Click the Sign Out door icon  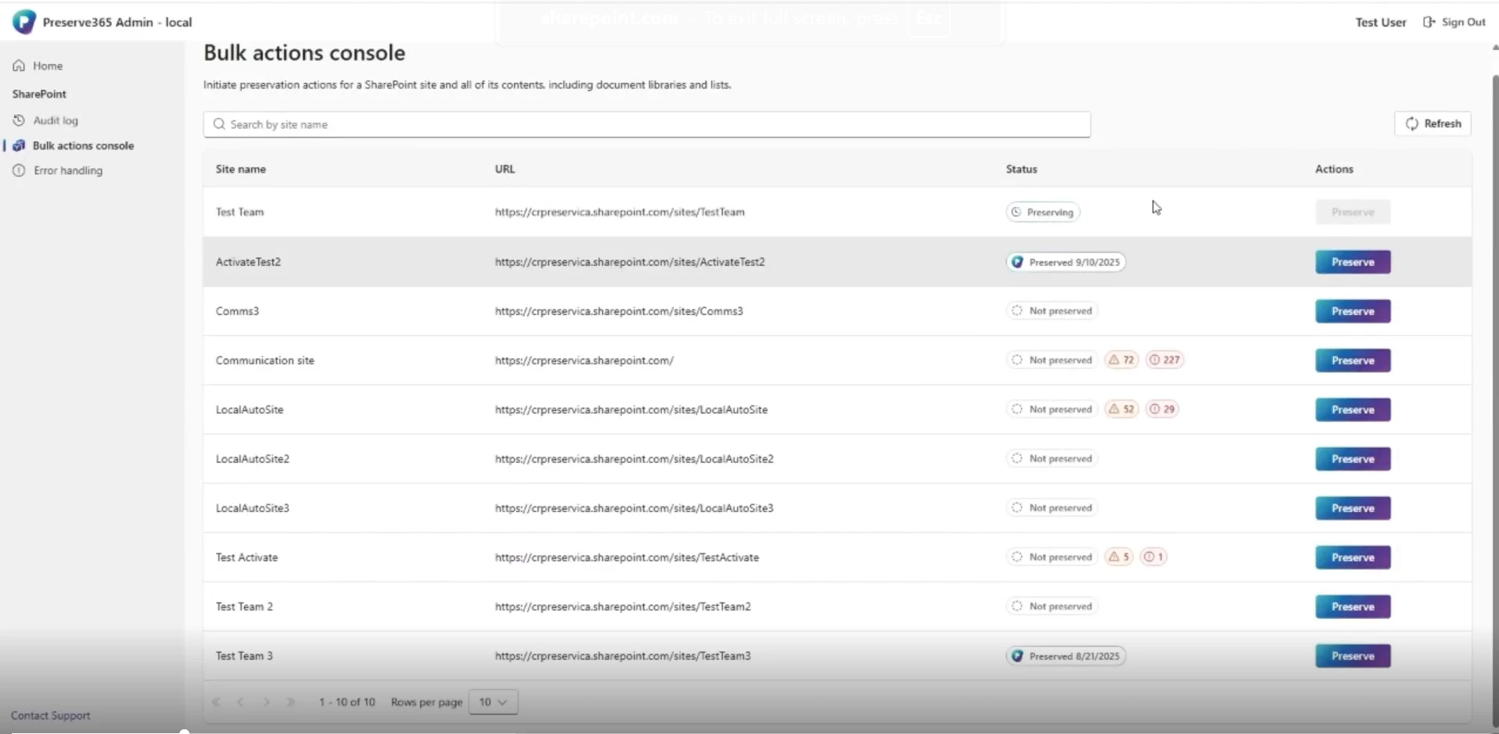pos(1429,22)
